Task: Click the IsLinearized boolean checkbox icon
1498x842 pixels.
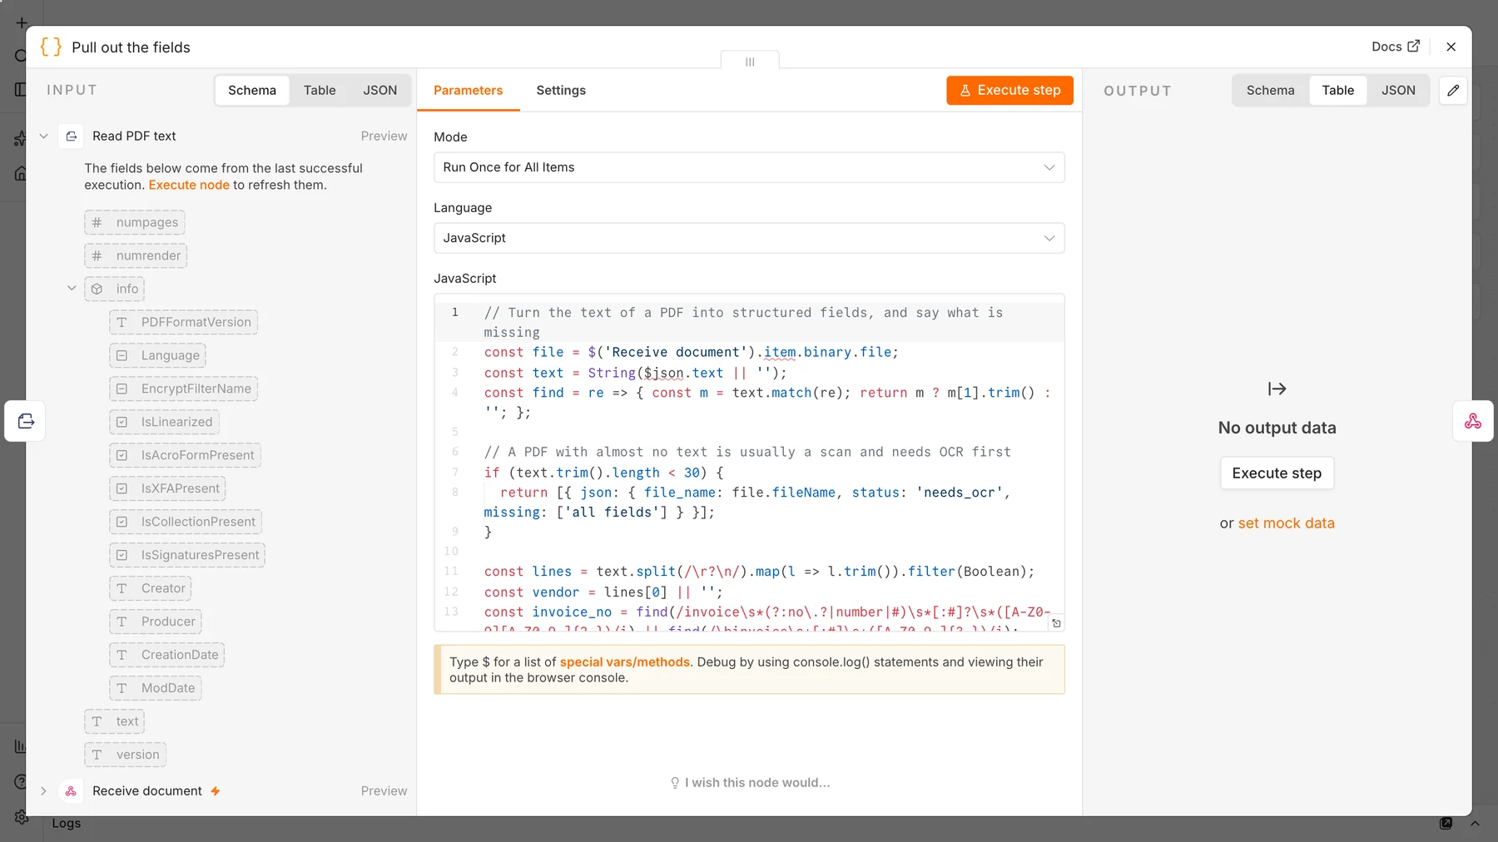Action: 122,422
